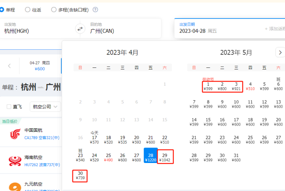Select the 多程 multi-city radio button
This screenshot has height=191, width=285.
point(54,10)
